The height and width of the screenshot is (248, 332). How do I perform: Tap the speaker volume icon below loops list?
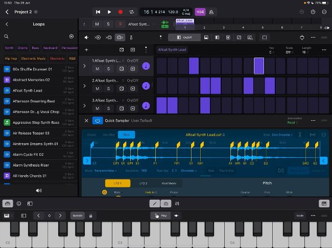[x=39, y=190]
